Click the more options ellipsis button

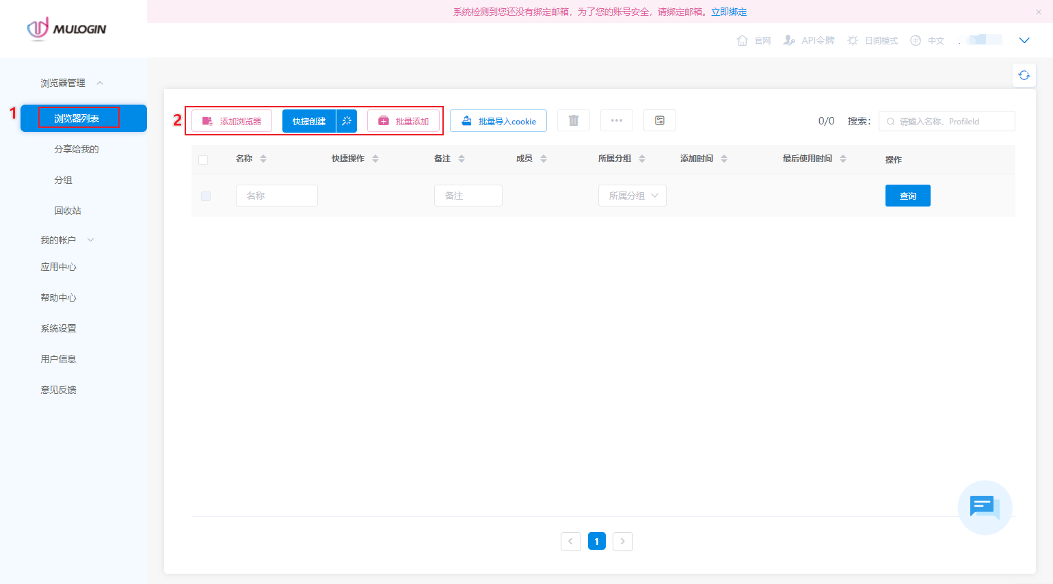point(616,120)
